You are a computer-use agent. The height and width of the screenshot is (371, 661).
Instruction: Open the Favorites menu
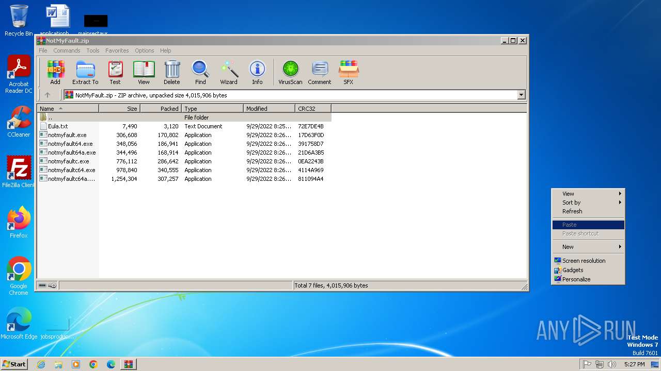pyautogui.click(x=117, y=50)
